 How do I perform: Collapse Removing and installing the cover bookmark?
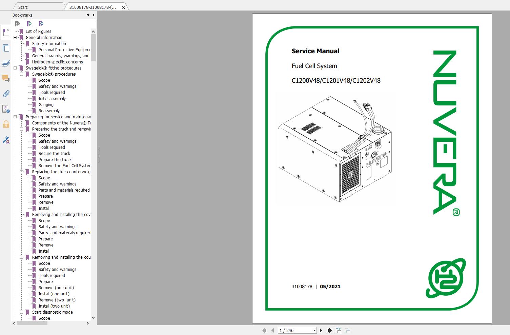coord(22,215)
